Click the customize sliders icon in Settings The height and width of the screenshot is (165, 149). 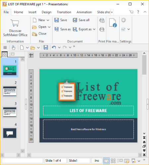[123, 29]
